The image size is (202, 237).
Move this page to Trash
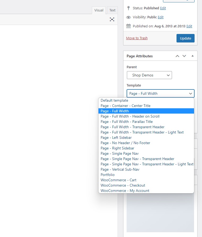pyautogui.click(x=137, y=38)
